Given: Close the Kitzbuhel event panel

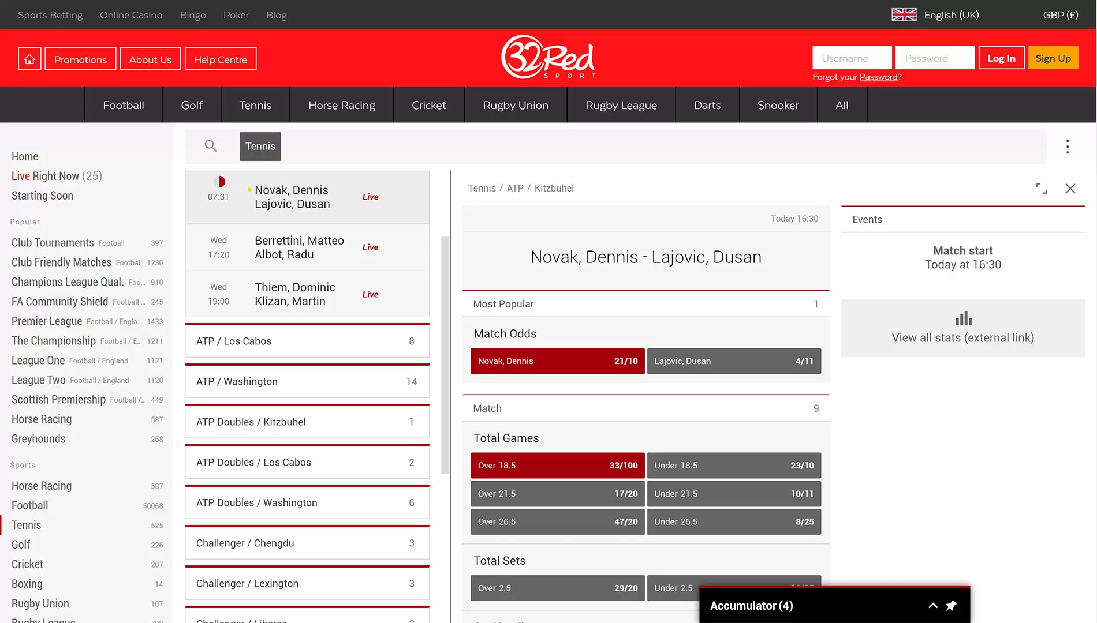Looking at the screenshot, I should click(1070, 189).
